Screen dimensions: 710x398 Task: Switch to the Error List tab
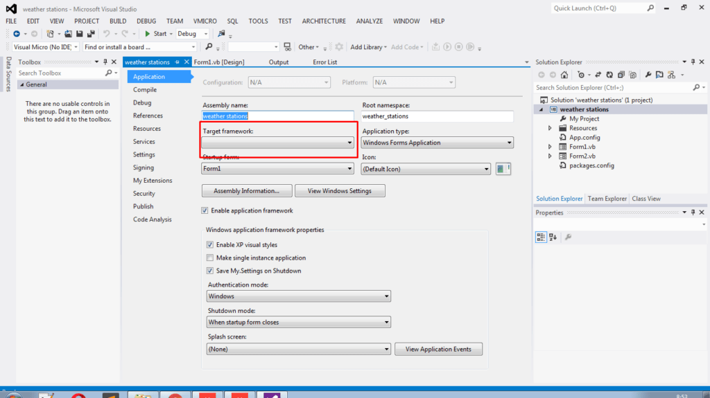pos(324,62)
